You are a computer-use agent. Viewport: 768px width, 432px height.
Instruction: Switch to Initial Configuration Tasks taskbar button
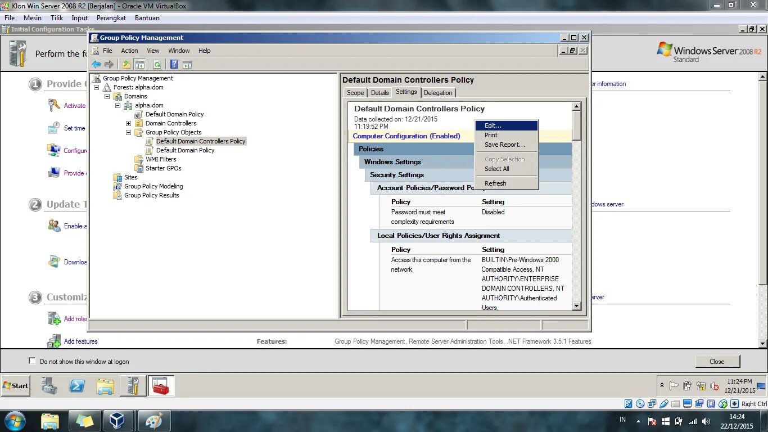[133, 386]
